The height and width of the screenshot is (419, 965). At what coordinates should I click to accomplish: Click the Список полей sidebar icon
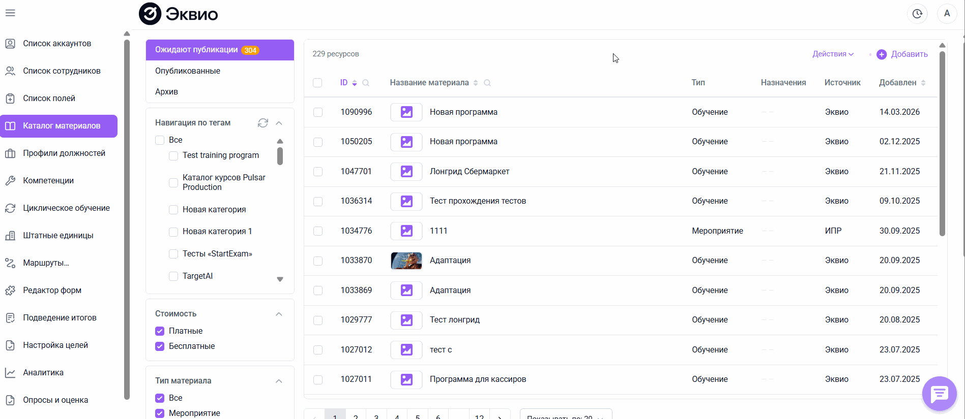click(10, 99)
